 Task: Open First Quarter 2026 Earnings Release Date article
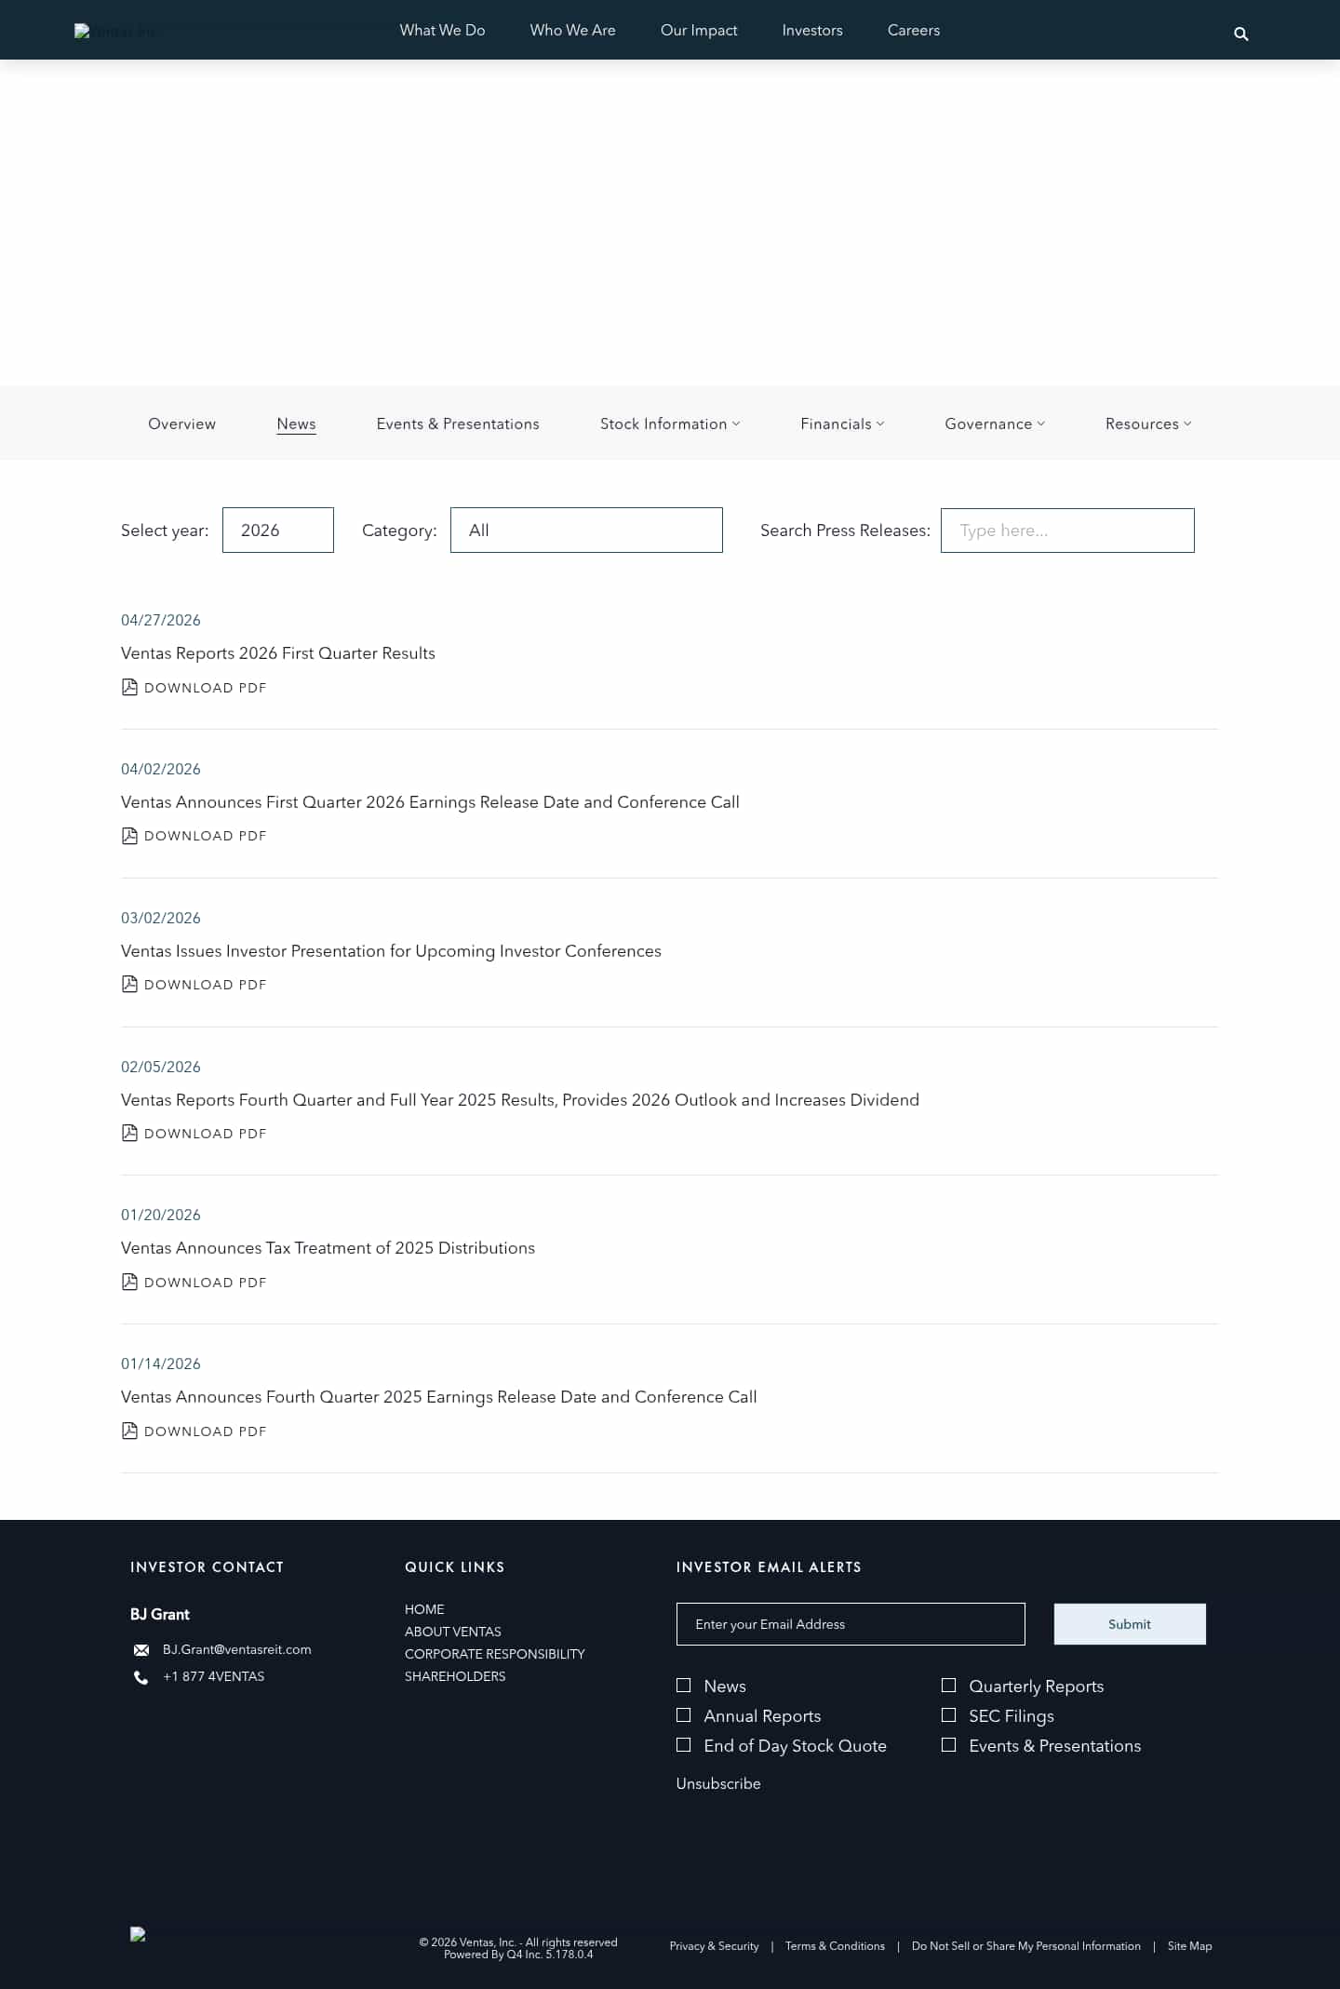point(430,801)
